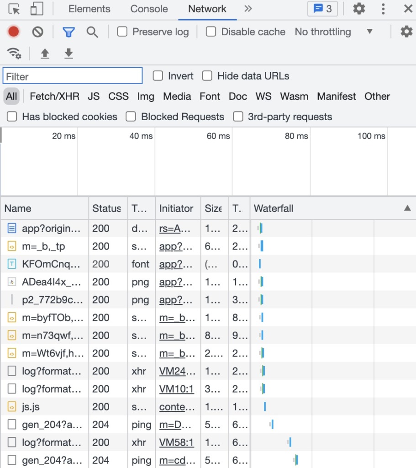The width and height of the screenshot is (416, 468).
Task: Sort requests by the Size column
Action: pyautogui.click(x=215, y=208)
